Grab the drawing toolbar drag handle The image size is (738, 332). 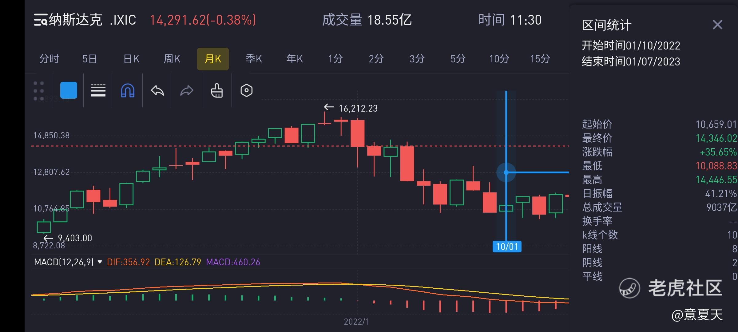click(x=39, y=91)
